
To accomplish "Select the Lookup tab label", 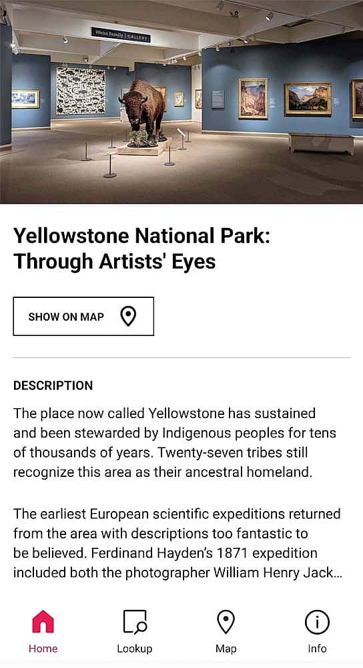I will (x=135, y=649).
